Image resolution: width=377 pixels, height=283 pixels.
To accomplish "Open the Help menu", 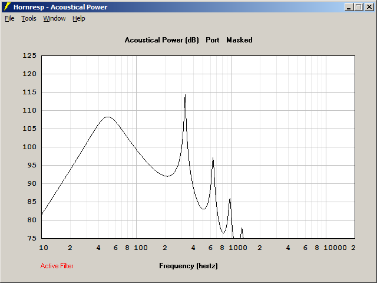I will pos(79,18).
